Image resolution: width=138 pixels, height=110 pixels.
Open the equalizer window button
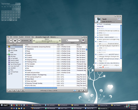[x=75, y=91]
